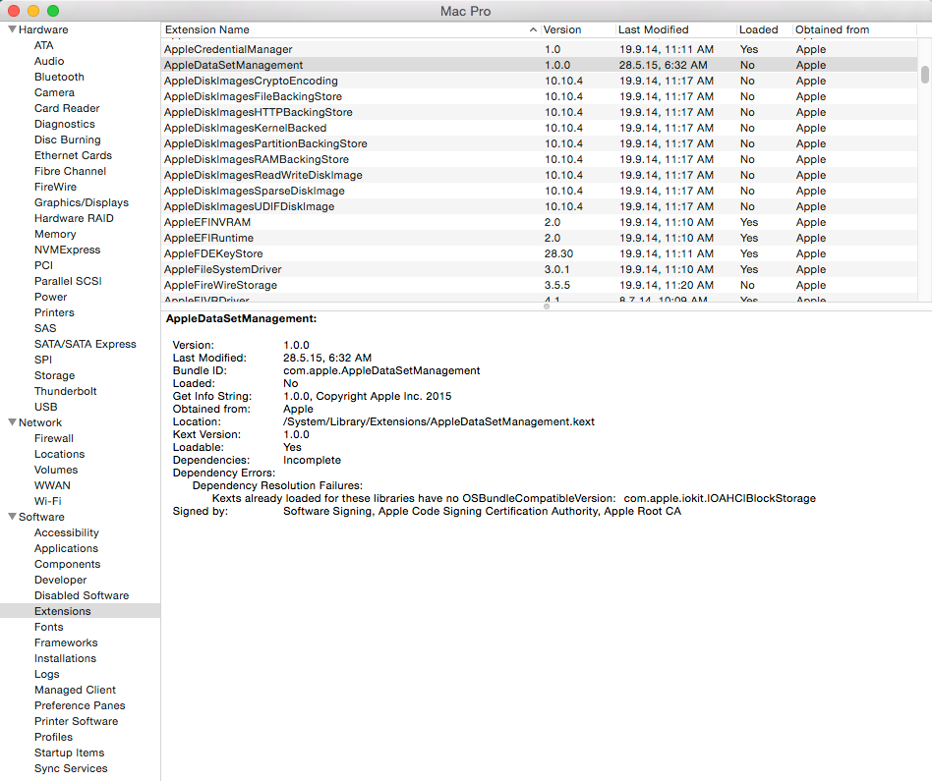The image size is (932, 781).
Task: Sort by Obtained from column header
Action: click(x=854, y=29)
